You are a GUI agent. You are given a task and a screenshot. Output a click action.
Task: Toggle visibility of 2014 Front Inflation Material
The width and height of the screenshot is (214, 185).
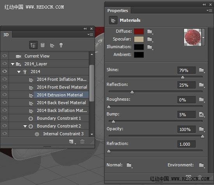(x=5, y=79)
